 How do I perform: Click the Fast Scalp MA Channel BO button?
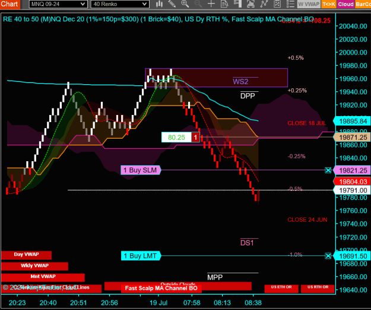pos(161,289)
